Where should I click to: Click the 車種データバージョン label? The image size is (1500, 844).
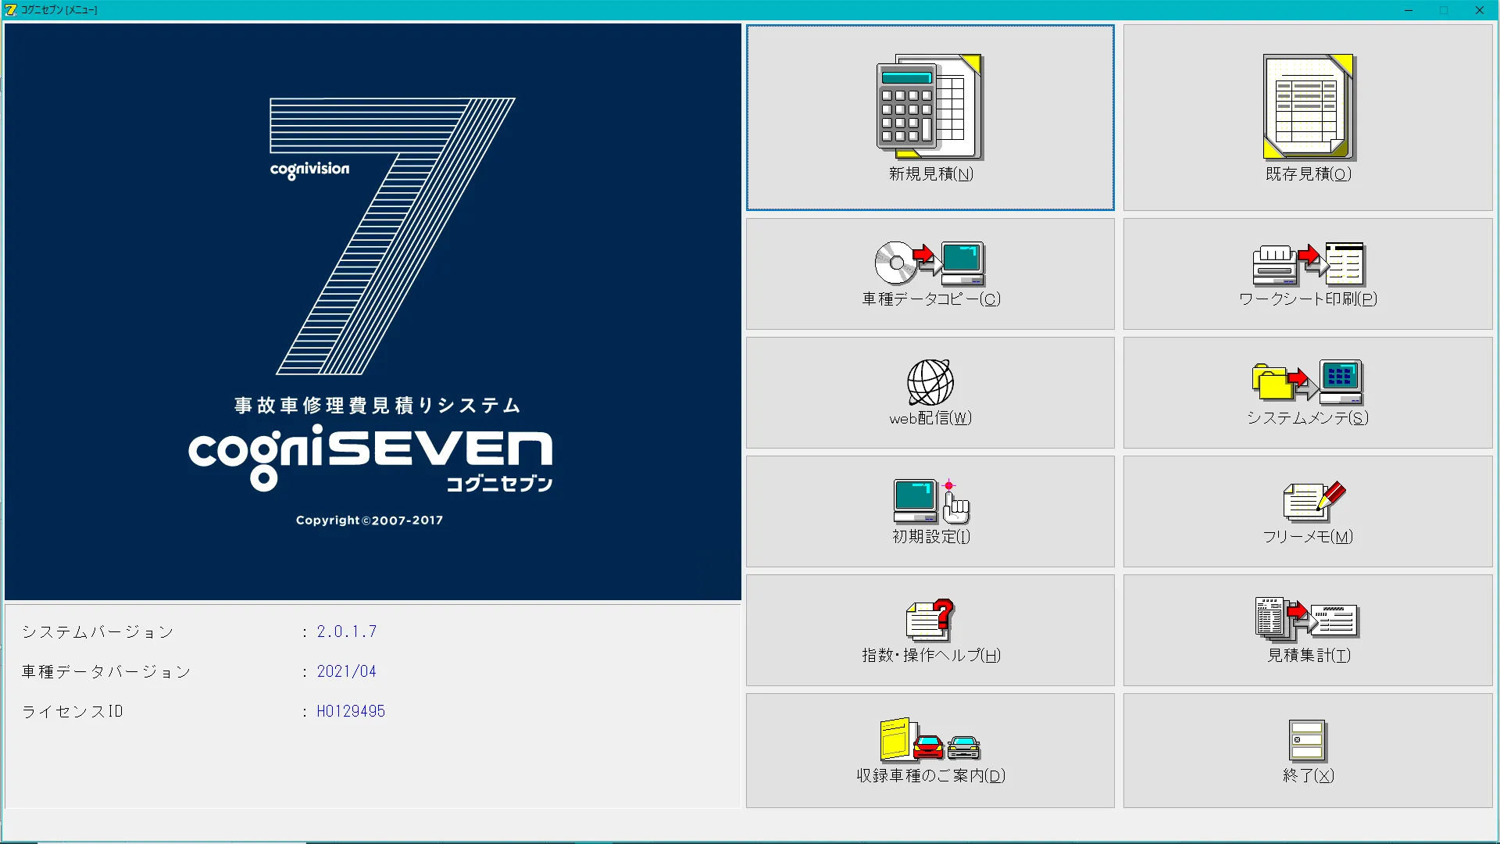(x=106, y=671)
